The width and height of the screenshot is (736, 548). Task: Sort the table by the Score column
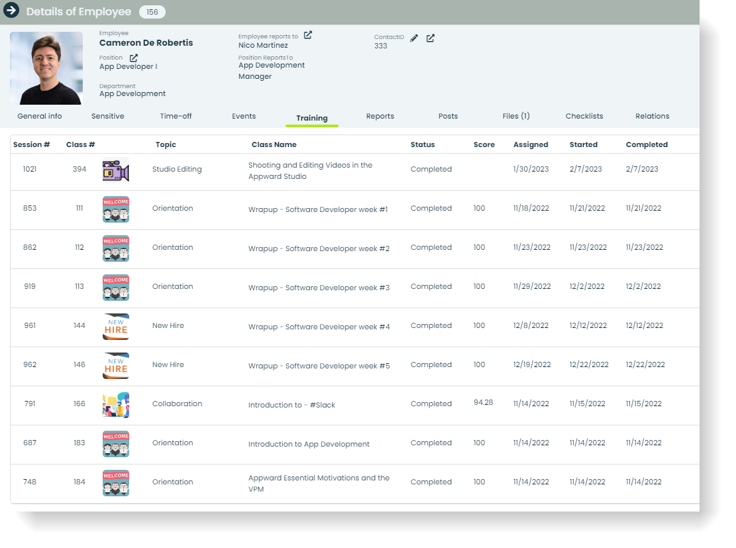[484, 144]
